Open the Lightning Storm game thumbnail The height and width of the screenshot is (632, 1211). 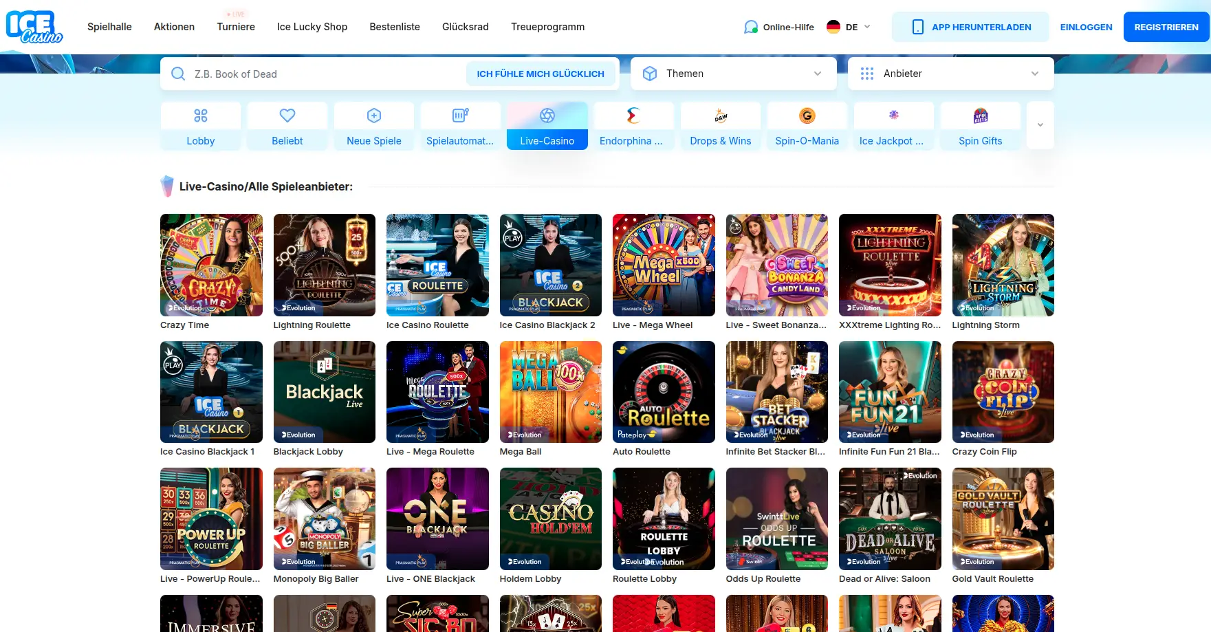coord(1003,265)
